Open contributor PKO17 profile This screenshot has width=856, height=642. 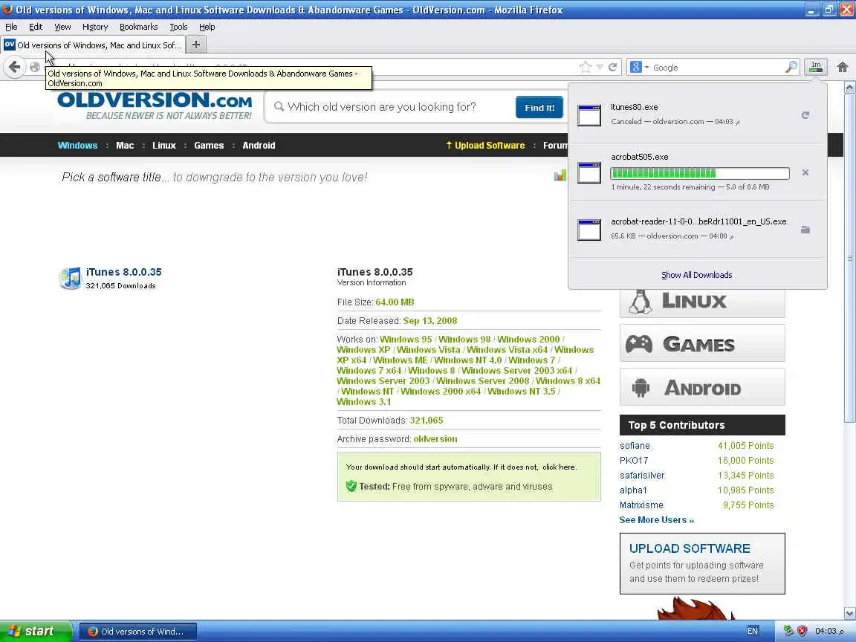(x=633, y=460)
